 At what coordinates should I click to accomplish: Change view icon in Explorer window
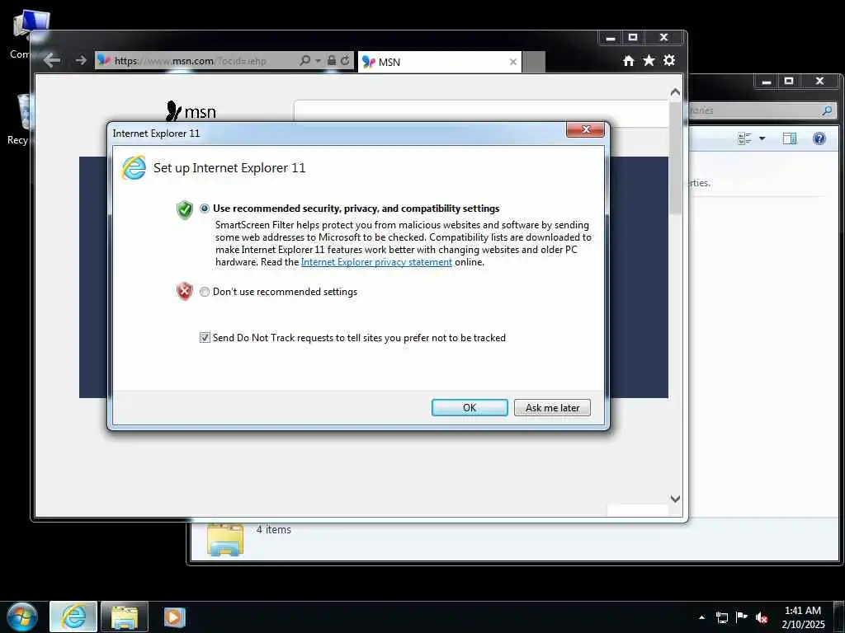(x=744, y=138)
